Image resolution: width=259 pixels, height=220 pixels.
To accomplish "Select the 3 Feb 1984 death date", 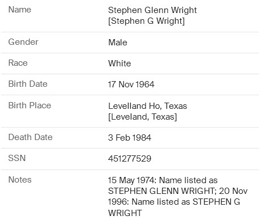I will (130, 138).
